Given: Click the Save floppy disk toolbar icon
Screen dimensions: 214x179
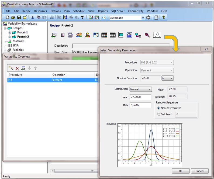Looking at the screenshot, I should pyautogui.click(x=19, y=18).
